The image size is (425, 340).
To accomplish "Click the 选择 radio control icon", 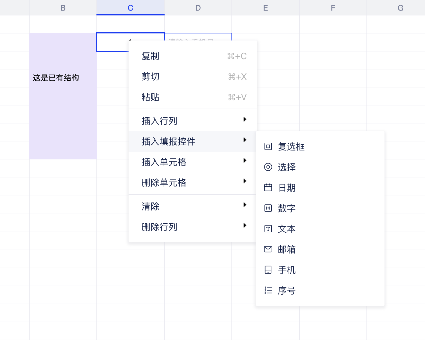I will pos(268,167).
